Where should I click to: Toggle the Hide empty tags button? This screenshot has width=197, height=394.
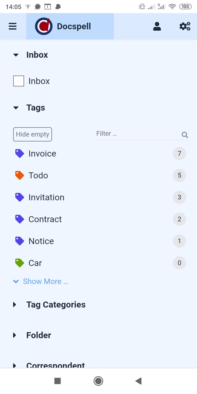33,134
